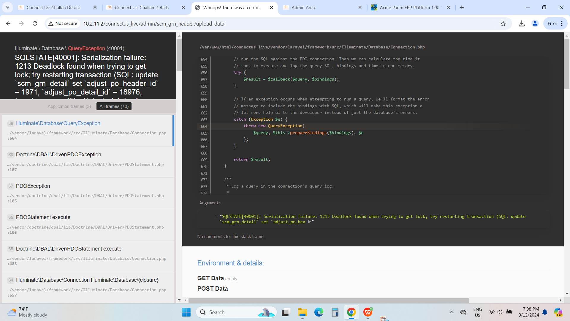Click the horizontal scrollbar left arrow

click(x=186, y=300)
